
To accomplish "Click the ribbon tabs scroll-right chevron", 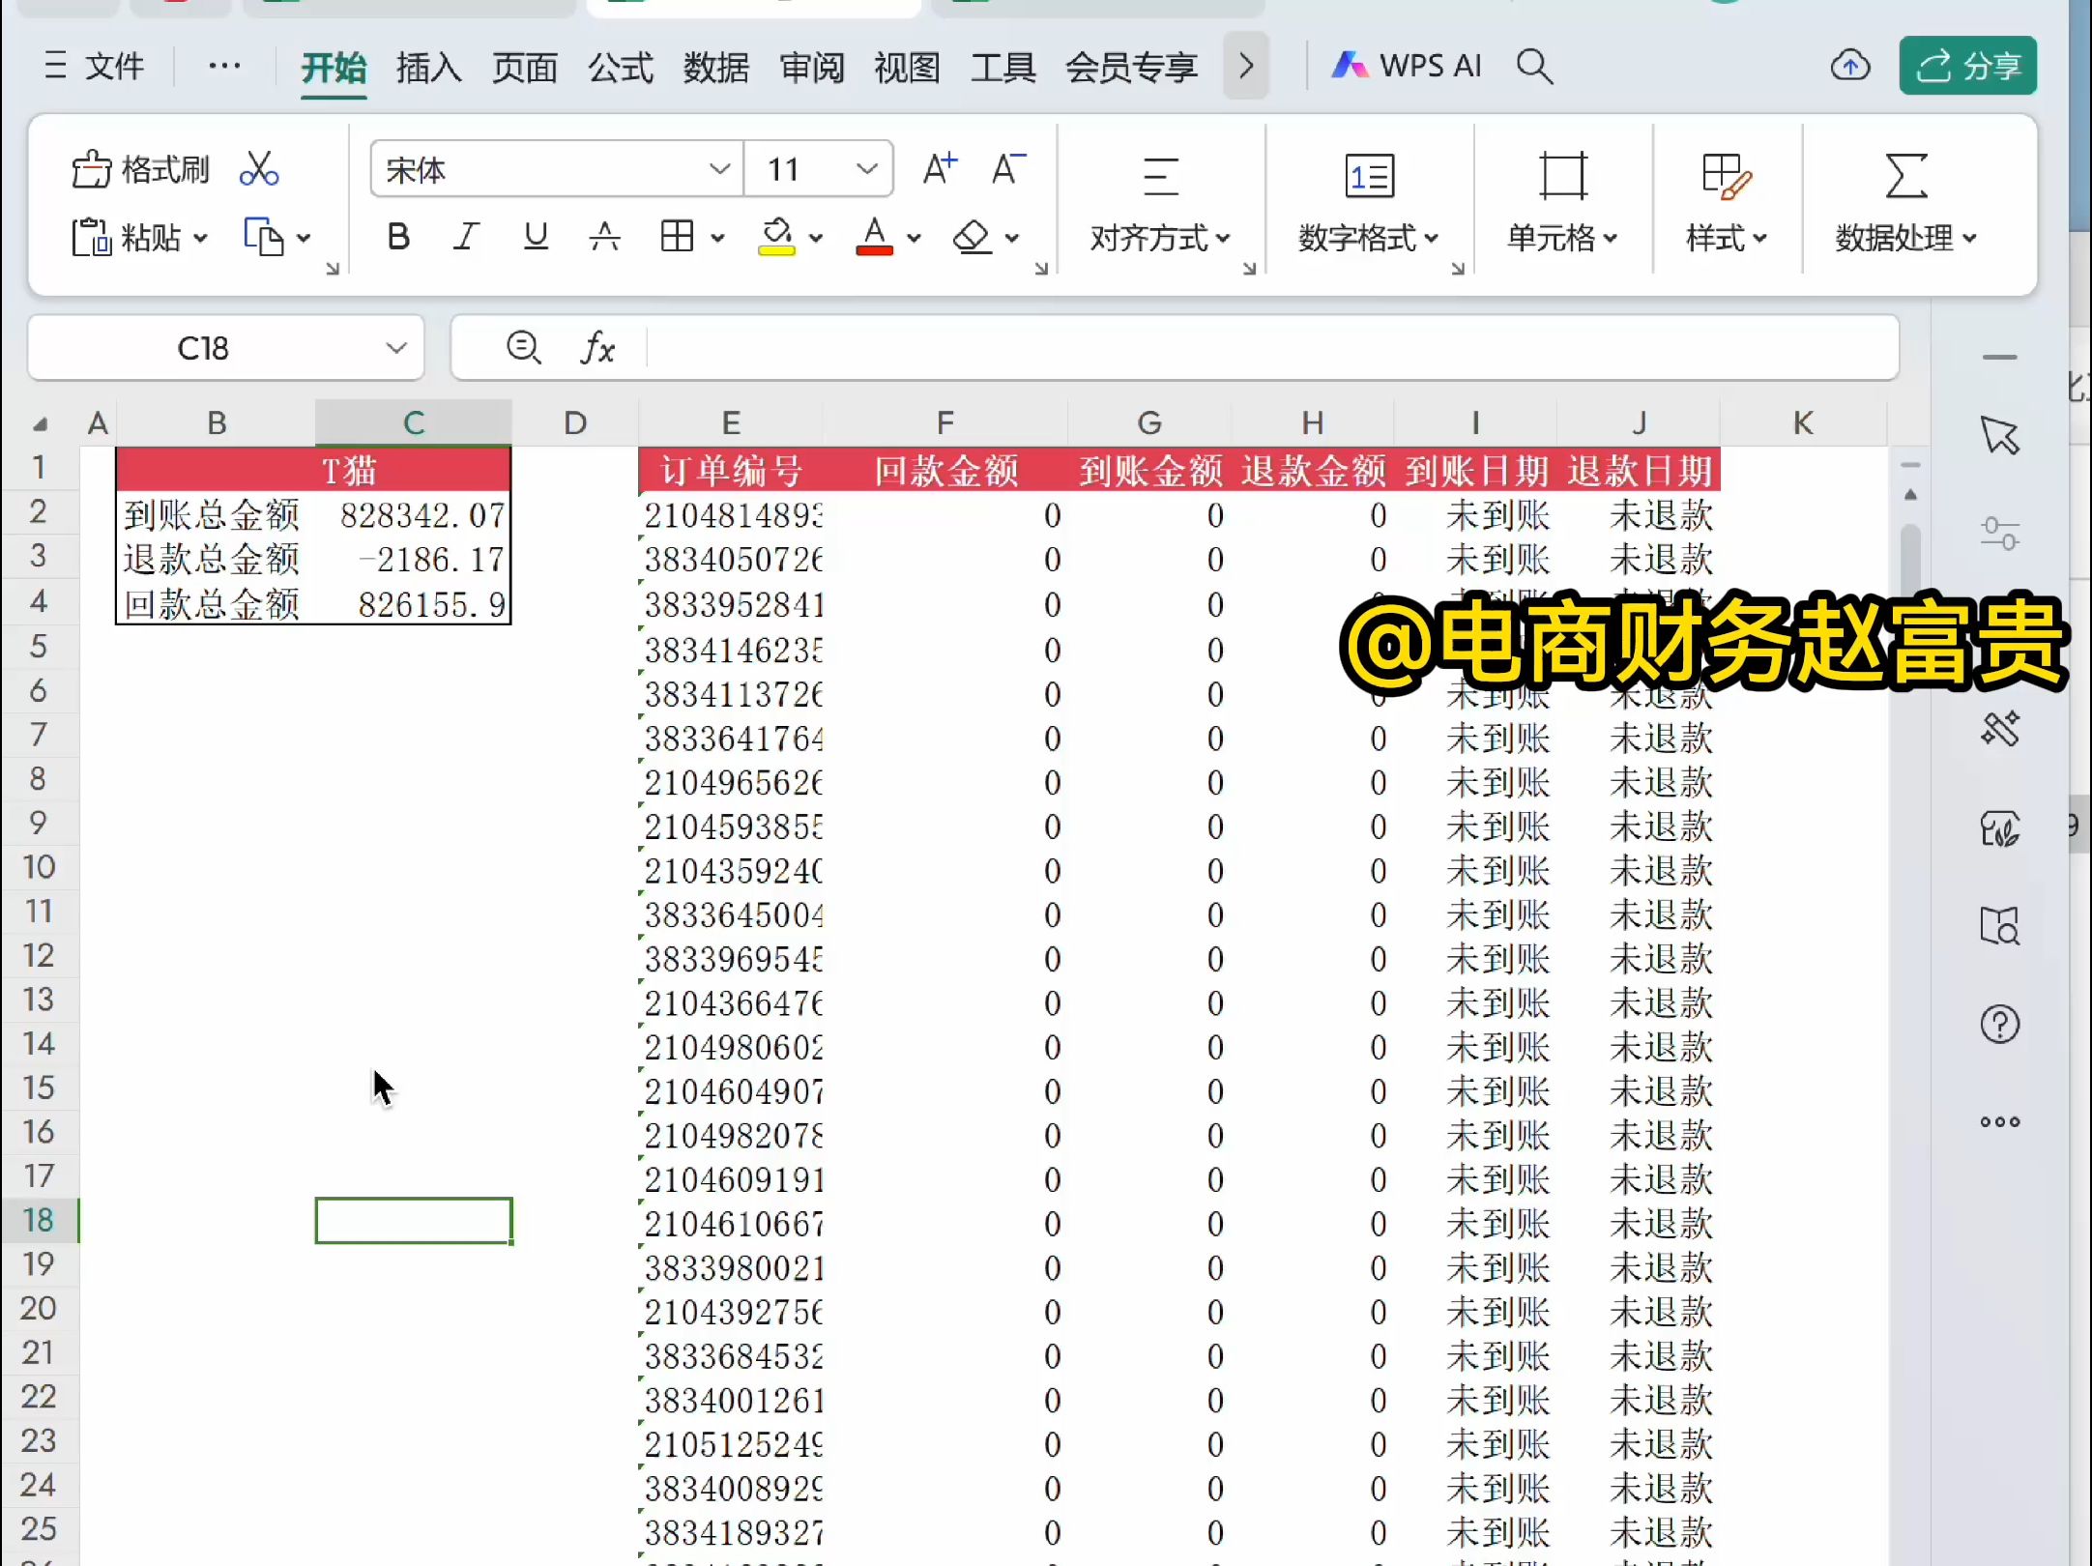I will pos(1246,66).
